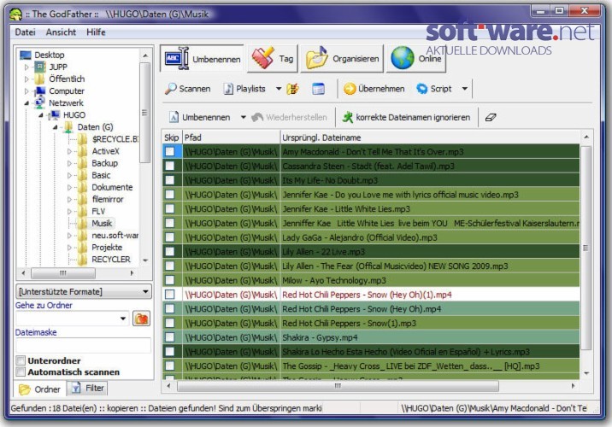Image resolution: width=612 pixels, height=427 pixels.
Task: Tick skip for Lily Allen - 22 Live.mp3
Action: (x=170, y=252)
